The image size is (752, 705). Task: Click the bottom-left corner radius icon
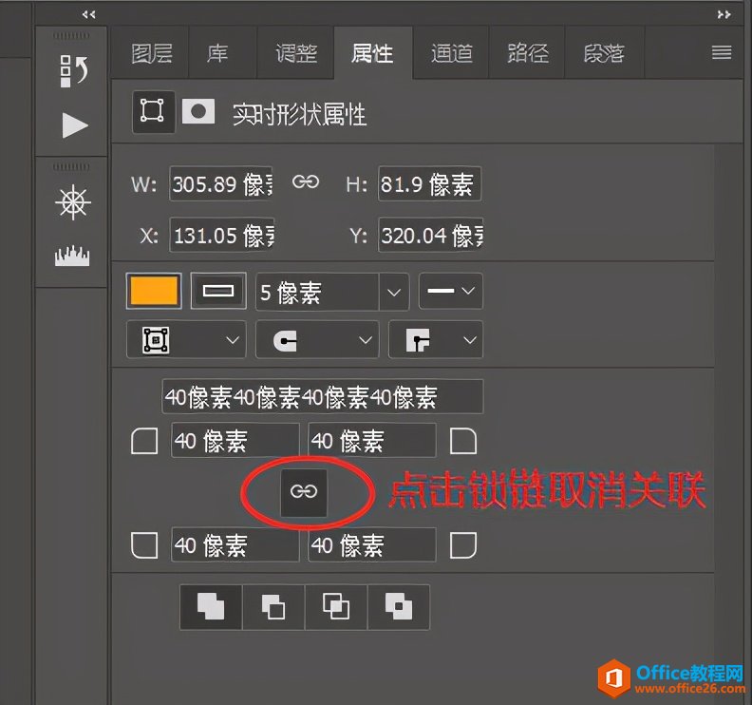pos(144,545)
